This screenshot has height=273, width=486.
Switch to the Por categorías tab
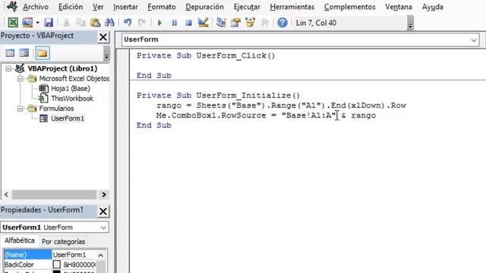(64, 241)
